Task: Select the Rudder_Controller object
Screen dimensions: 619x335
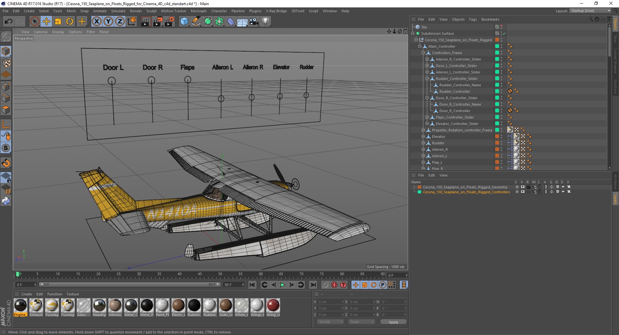Action: [455, 91]
